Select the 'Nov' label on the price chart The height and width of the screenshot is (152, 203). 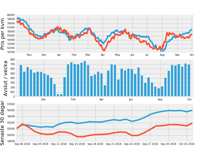pos(29,55)
